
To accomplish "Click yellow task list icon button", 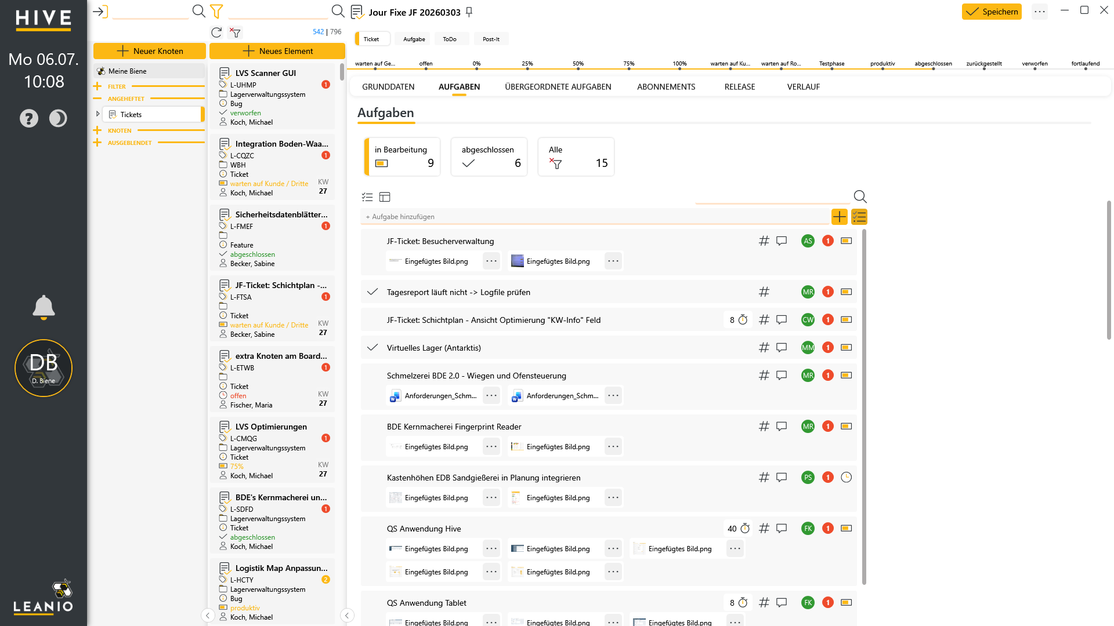I will click(x=859, y=217).
